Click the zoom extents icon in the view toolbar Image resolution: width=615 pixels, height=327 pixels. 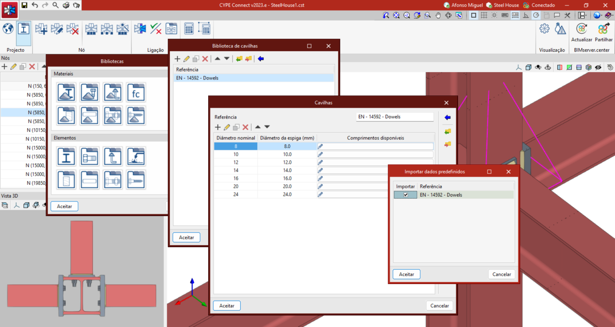click(x=396, y=15)
